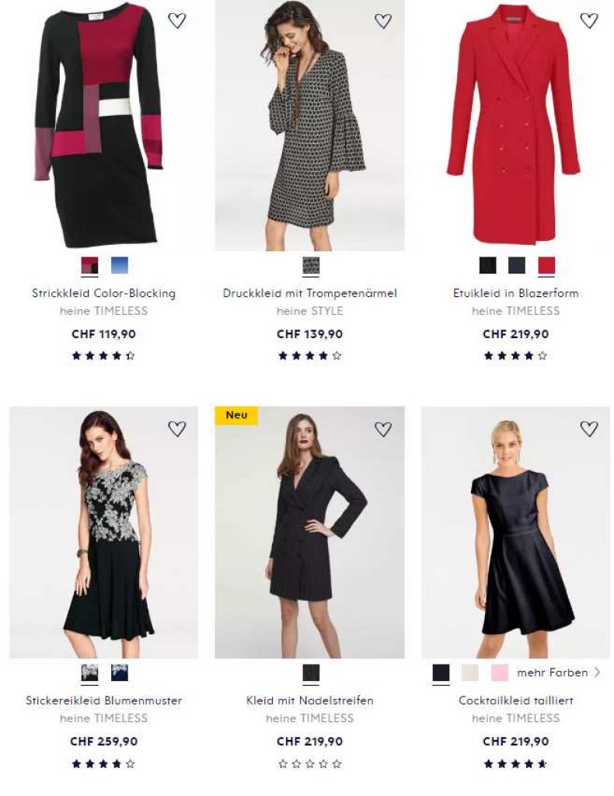Click heart on Druckkleid mit Trompetenärmel

[x=383, y=21]
